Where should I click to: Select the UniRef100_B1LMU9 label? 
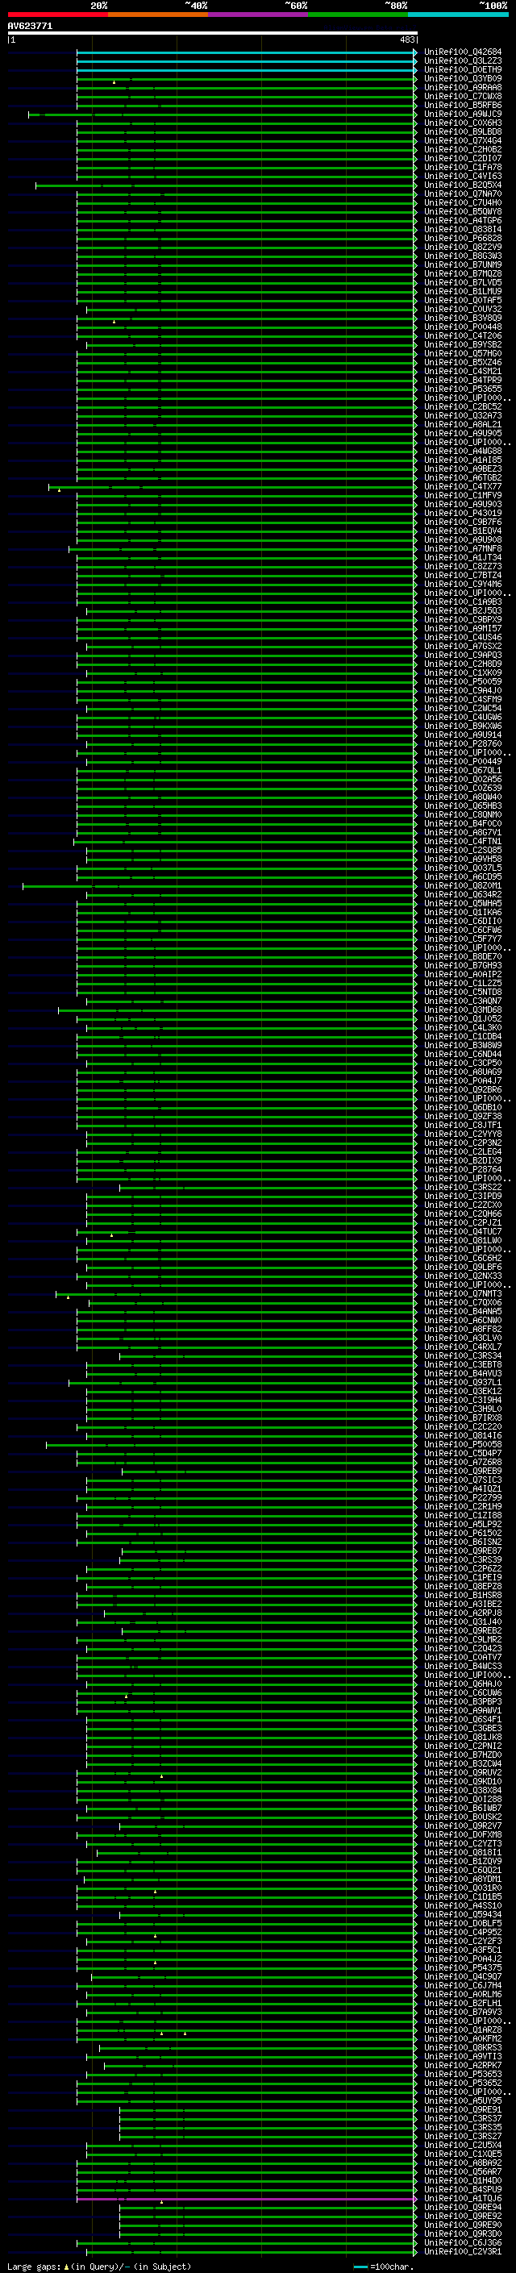point(463,291)
